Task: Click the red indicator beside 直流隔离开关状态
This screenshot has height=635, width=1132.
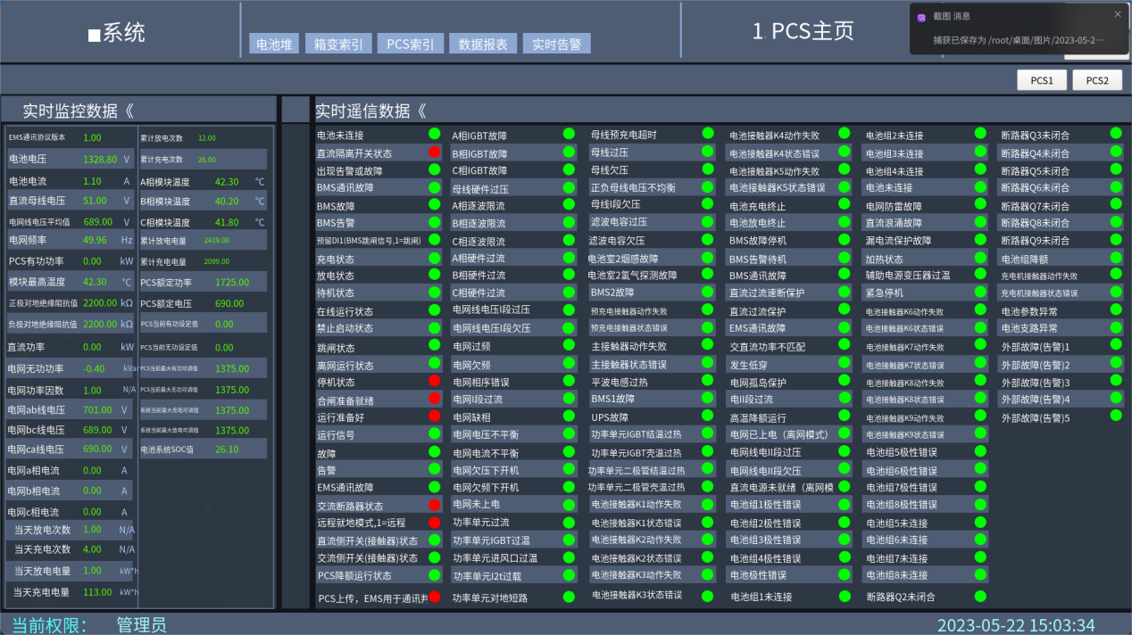Action: click(x=434, y=152)
